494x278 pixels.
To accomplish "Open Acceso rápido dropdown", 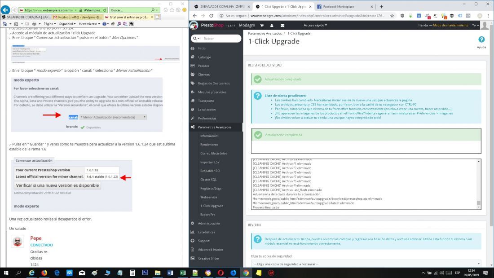I will 315,25.
